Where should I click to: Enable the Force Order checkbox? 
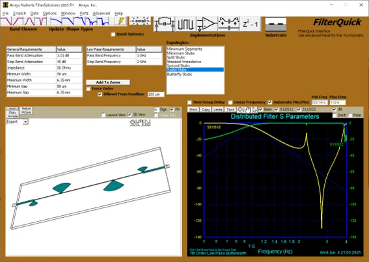pos(89,88)
